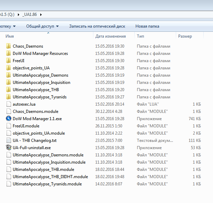Select the name 'UltimateApocalypse_Tyranids.module'
Viewport: 213px width, 203px height.
pyautogui.click(x=47, y=184)
